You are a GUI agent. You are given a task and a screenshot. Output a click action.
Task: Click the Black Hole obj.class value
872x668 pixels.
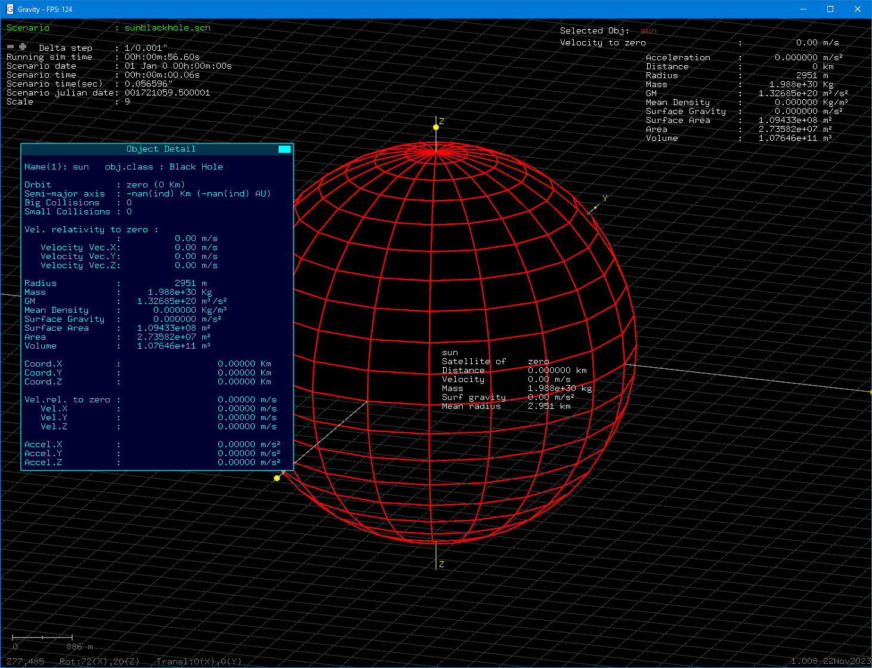[196, 167]
